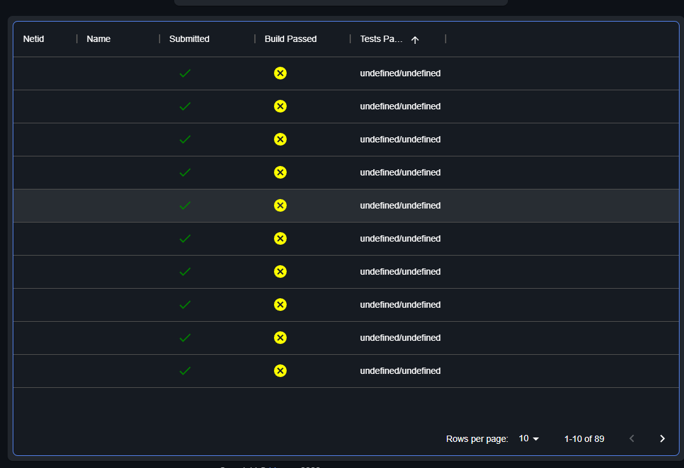Click the yellow Build Passed icon in the first row

(280, 73)
